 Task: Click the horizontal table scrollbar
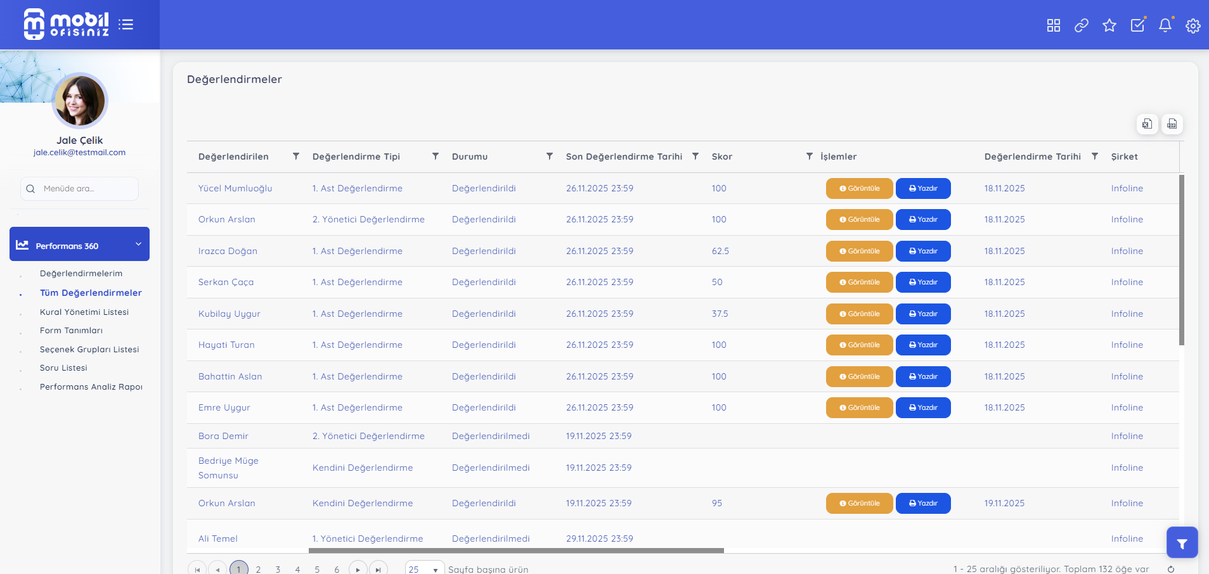(515, 551)
